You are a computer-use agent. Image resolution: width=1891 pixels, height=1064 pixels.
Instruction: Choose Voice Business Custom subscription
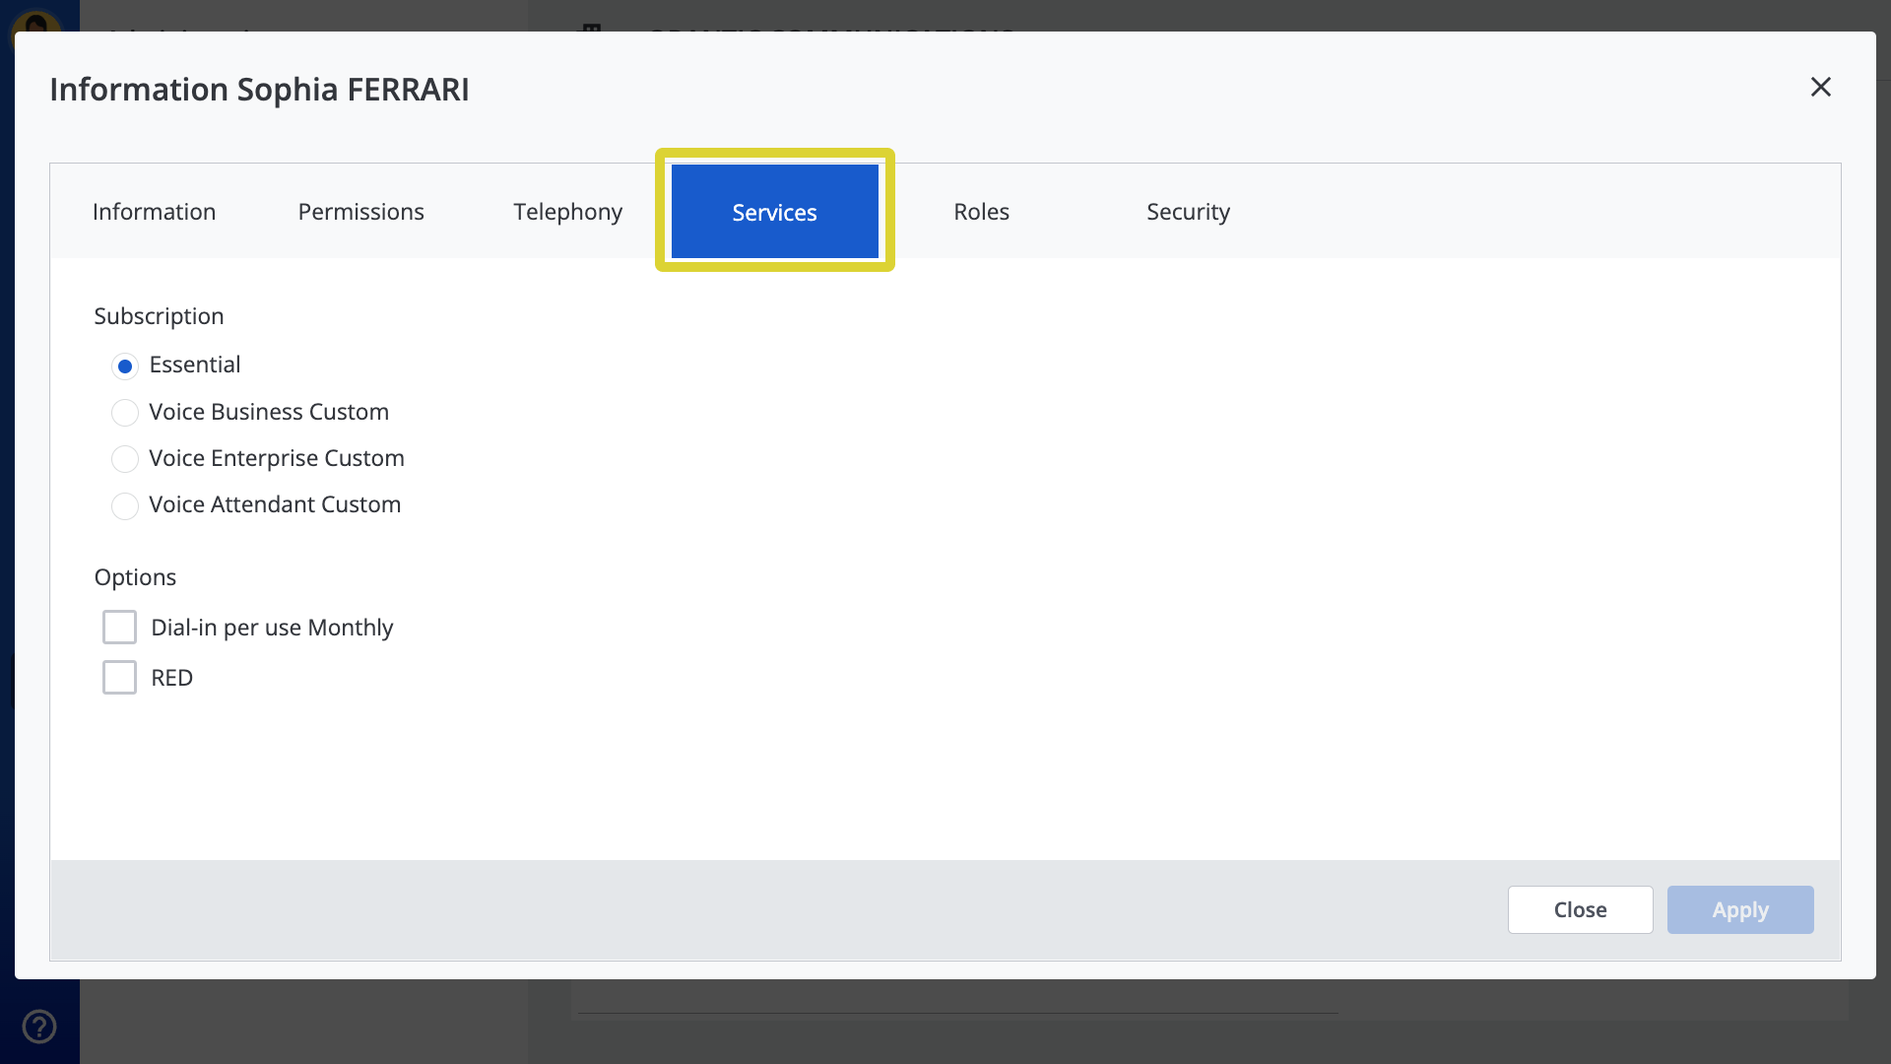pos(125,412)
